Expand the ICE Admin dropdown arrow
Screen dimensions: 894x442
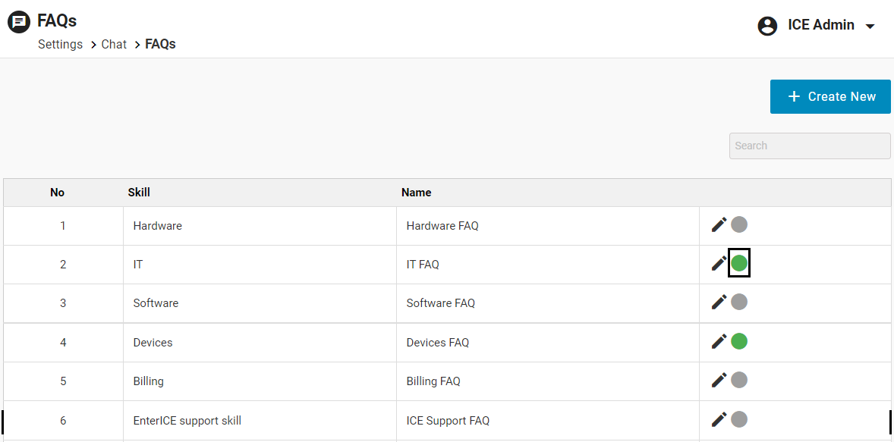[x=870, y=27]
